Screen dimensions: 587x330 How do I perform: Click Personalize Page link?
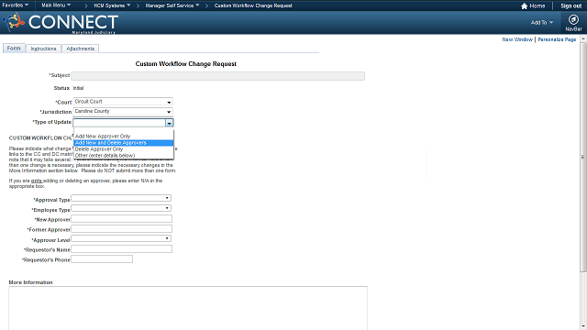(x=557, y=39)
